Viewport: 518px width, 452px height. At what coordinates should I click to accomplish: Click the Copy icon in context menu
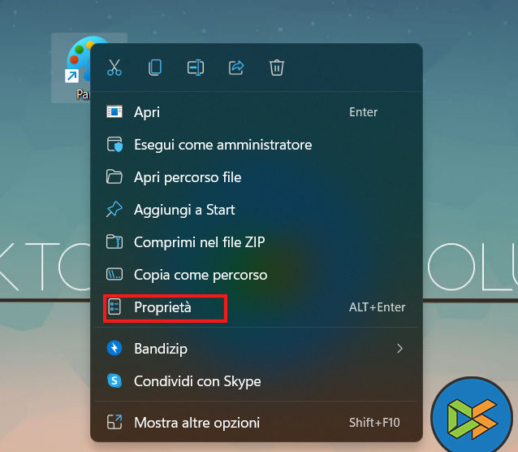(155, 67)
